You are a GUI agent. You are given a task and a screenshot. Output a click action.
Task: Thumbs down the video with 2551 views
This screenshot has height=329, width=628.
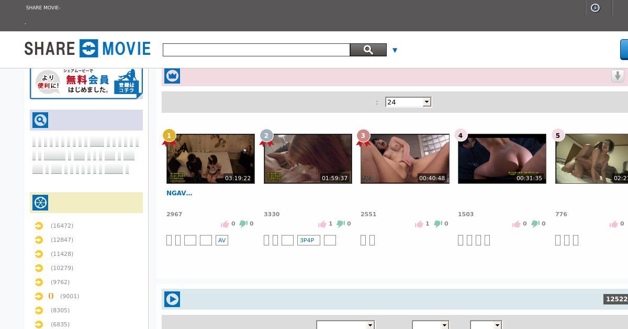(x=438, y=224)
